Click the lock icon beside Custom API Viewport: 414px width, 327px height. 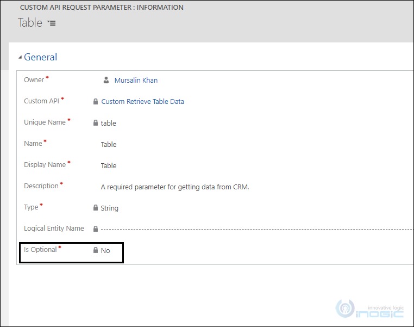(x=96, y=102)
